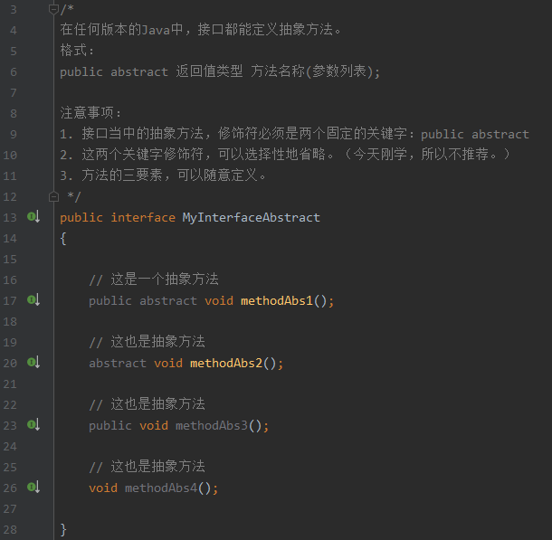The image size is (552, 540).
Task: Show implementations via methodAbs4 gutter icon
Action: 33,487
